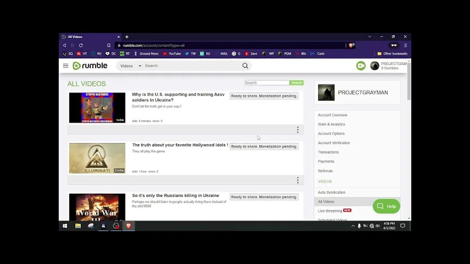470x264 pixels.
Task: Close the All Videos browser tab
Action: point(119,37)
